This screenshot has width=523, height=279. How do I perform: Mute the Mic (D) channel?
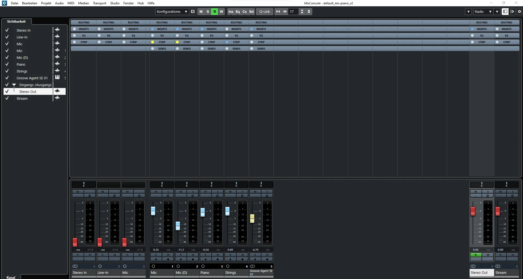tap(181, 192)
